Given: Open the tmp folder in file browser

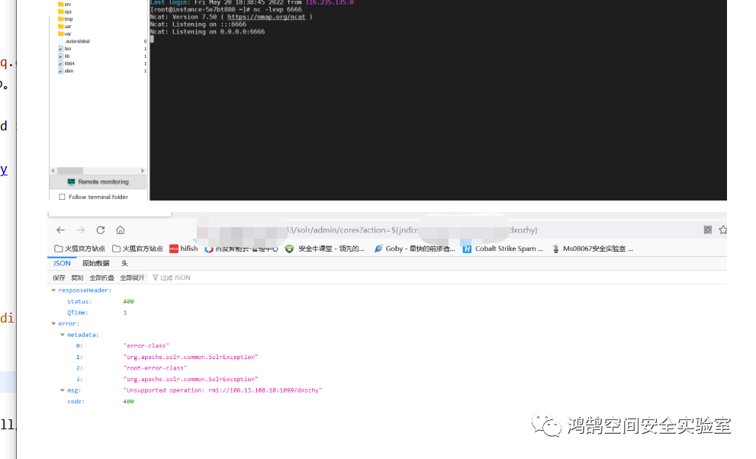Looking at the screenshot, I should [x=65, y=19].
